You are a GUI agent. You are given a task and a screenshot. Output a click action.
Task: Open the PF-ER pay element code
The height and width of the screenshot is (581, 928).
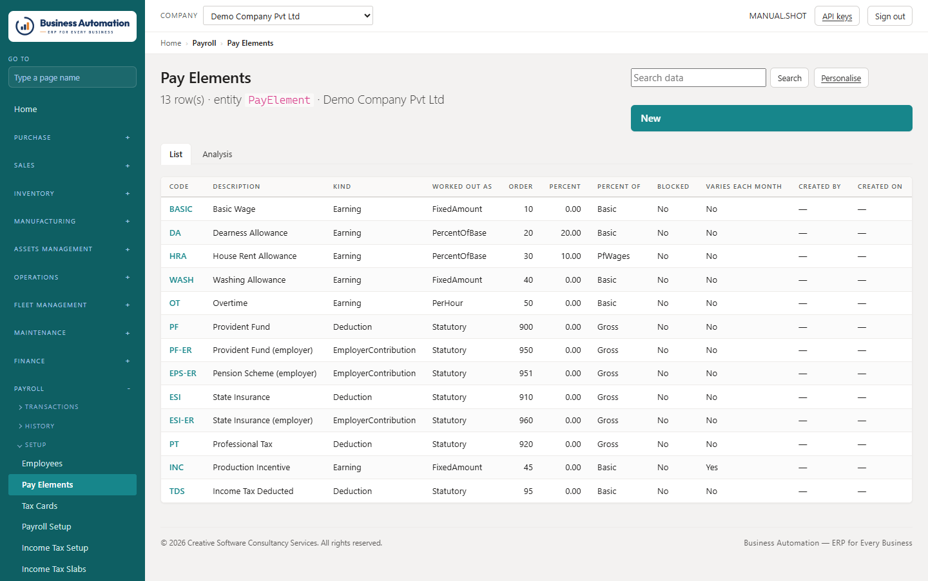coord(180,350)
